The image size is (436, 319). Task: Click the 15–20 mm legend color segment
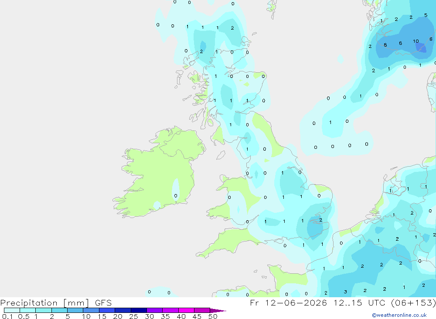pos(107,310)
